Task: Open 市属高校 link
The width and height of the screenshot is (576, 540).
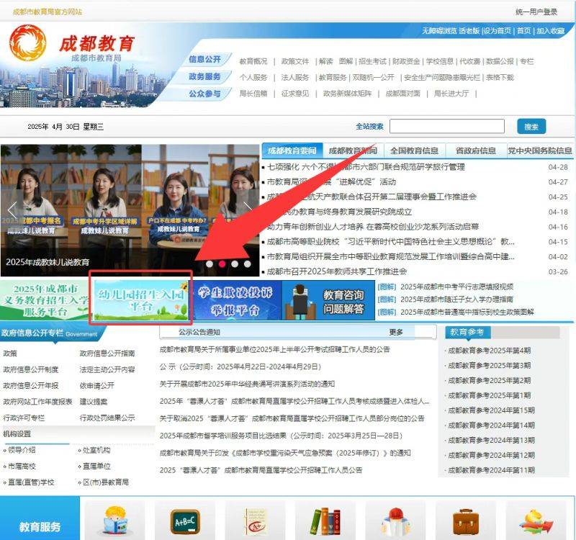Action: click(x=22, y=466)
